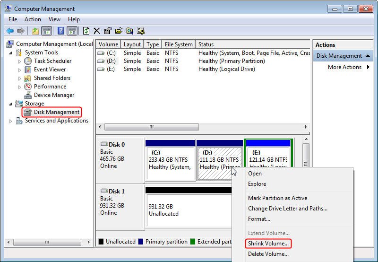Screen dimensions: 378x262
Task: Click the Disk Management tree item label
Action: click(57, 112)
